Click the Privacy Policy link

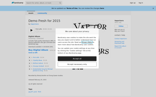87,42
